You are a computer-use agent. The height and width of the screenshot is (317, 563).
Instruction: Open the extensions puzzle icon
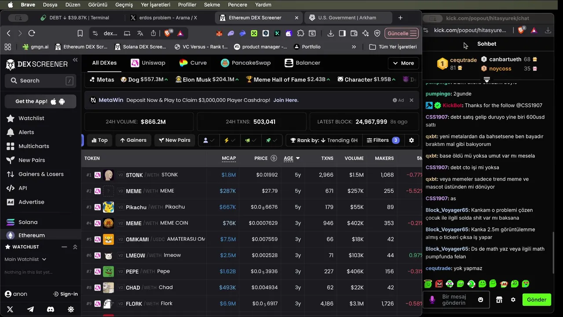300,33
